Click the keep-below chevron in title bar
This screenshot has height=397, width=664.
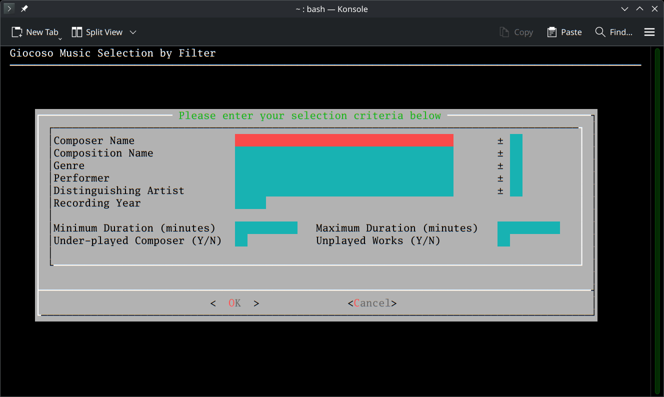624,9
